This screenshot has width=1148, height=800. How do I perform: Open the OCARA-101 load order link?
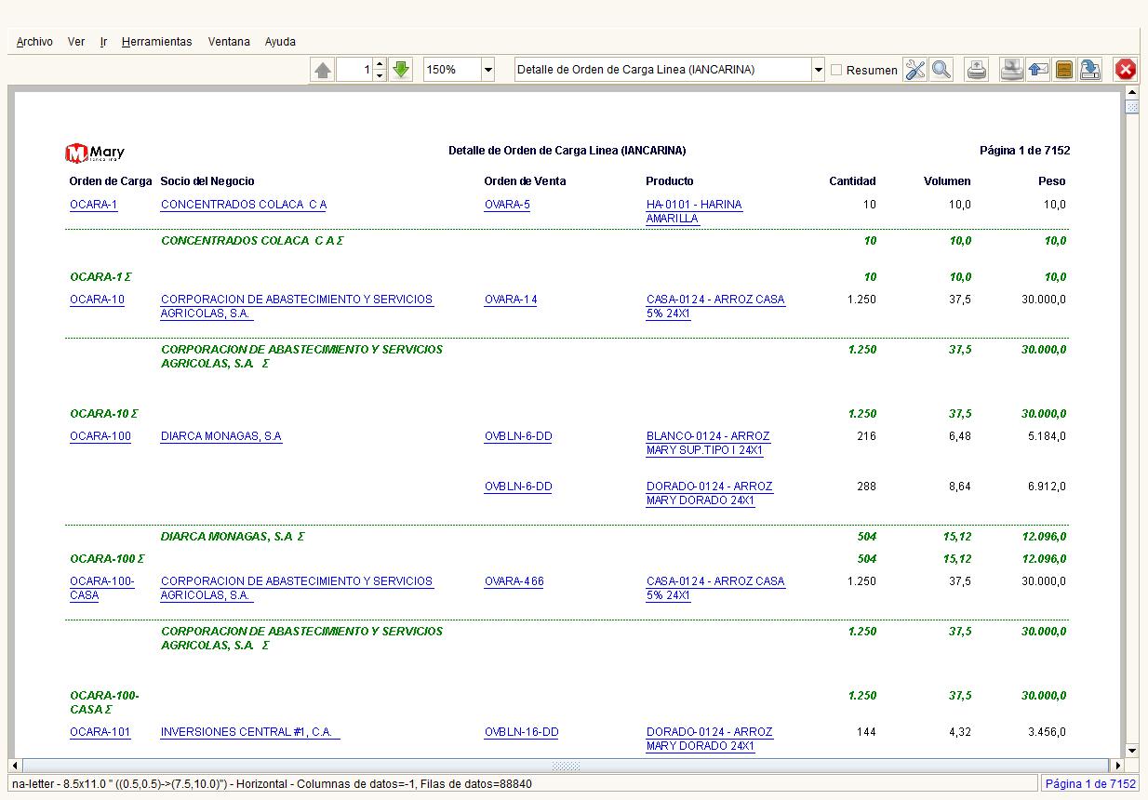100,732
